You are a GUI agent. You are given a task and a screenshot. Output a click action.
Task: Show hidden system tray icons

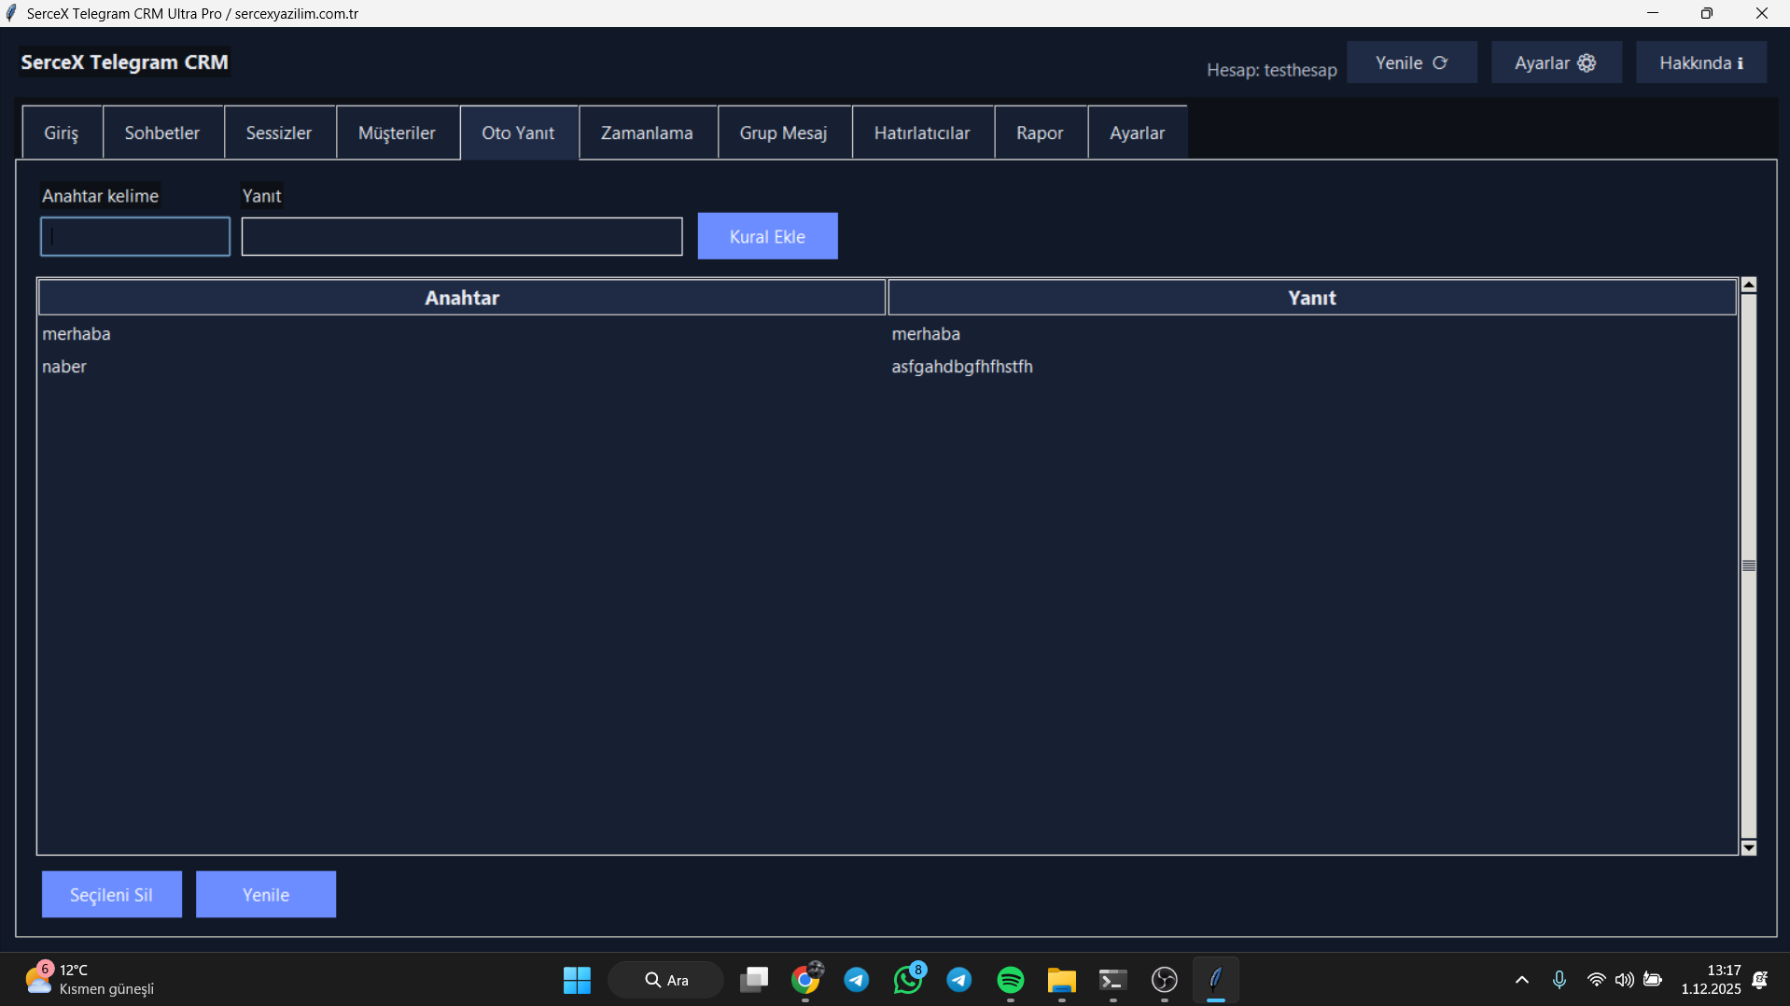click(1522, 980)
